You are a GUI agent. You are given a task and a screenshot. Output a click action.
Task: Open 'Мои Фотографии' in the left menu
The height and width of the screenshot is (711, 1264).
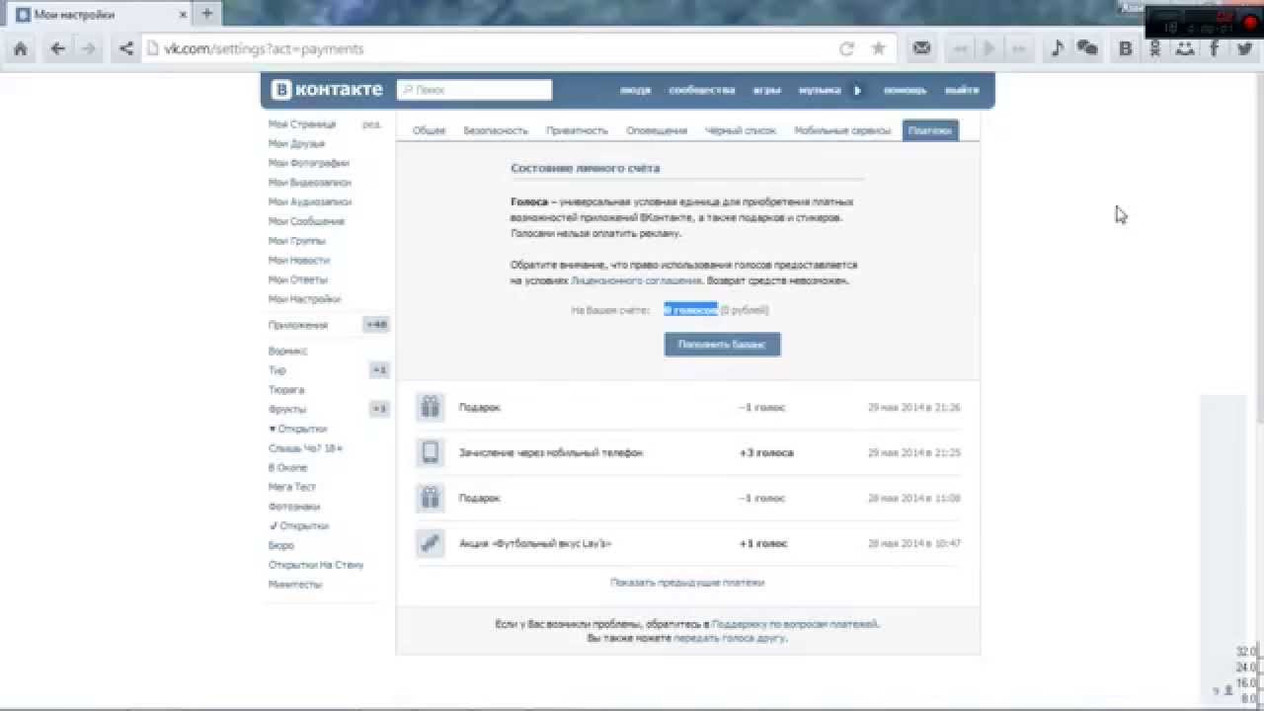(x=308, y=163)
